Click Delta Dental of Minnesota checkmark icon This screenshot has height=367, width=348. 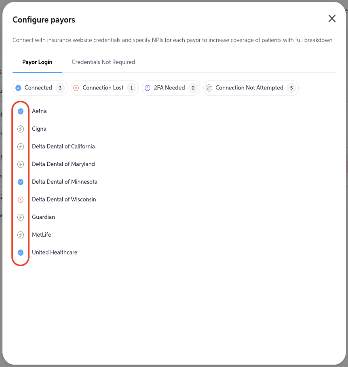coord(21,182)
